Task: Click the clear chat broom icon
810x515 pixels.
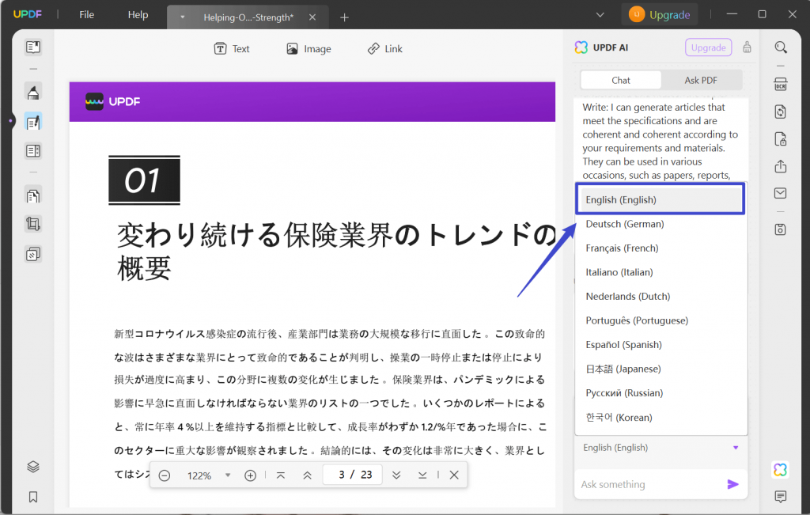Action: pos(747,47)
